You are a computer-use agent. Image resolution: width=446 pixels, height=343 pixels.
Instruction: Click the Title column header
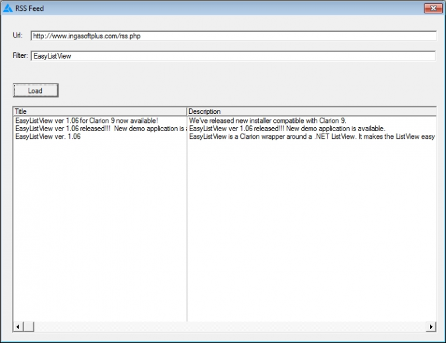(x=100, y=111)
